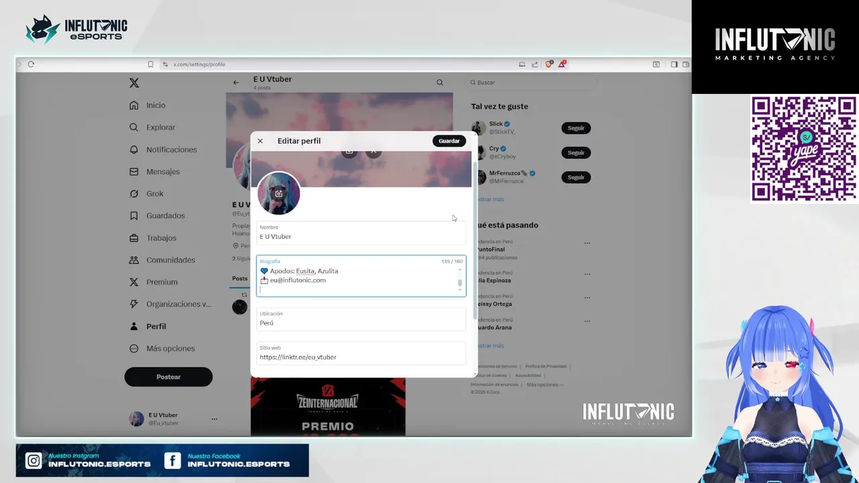
Task: Open Comunidades in the sidebar
Action: pyautogui.click(x=162, y=260)
